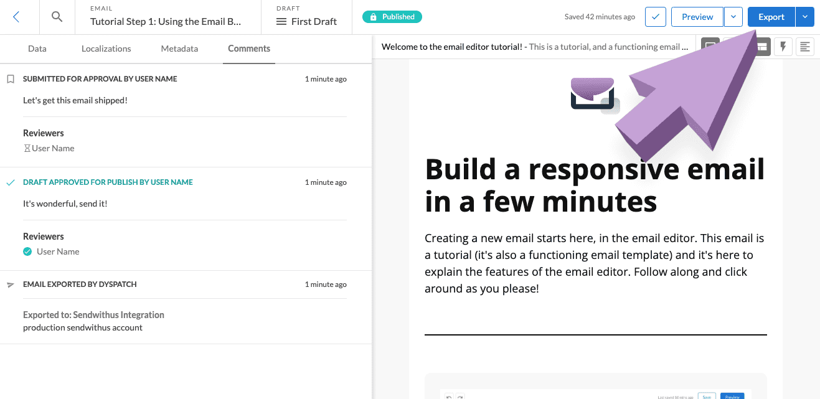Show the plain-text view icon
This screenshot has height=399, width=820.
(804, 47)
